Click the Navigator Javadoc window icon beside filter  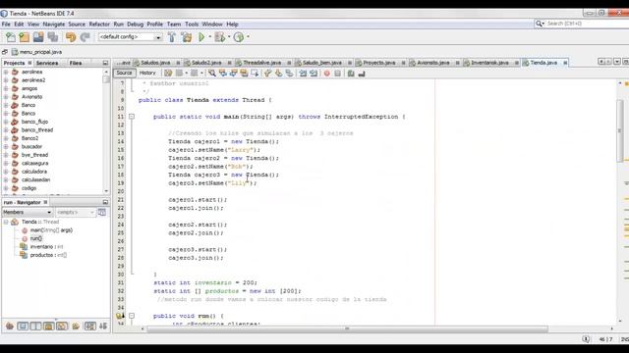tap(102, 212)
